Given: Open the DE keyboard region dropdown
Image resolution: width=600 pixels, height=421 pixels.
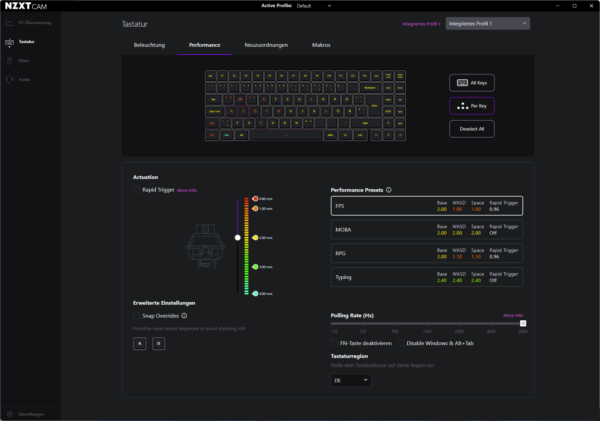Looking at the screenshot, I should (351, 380).
